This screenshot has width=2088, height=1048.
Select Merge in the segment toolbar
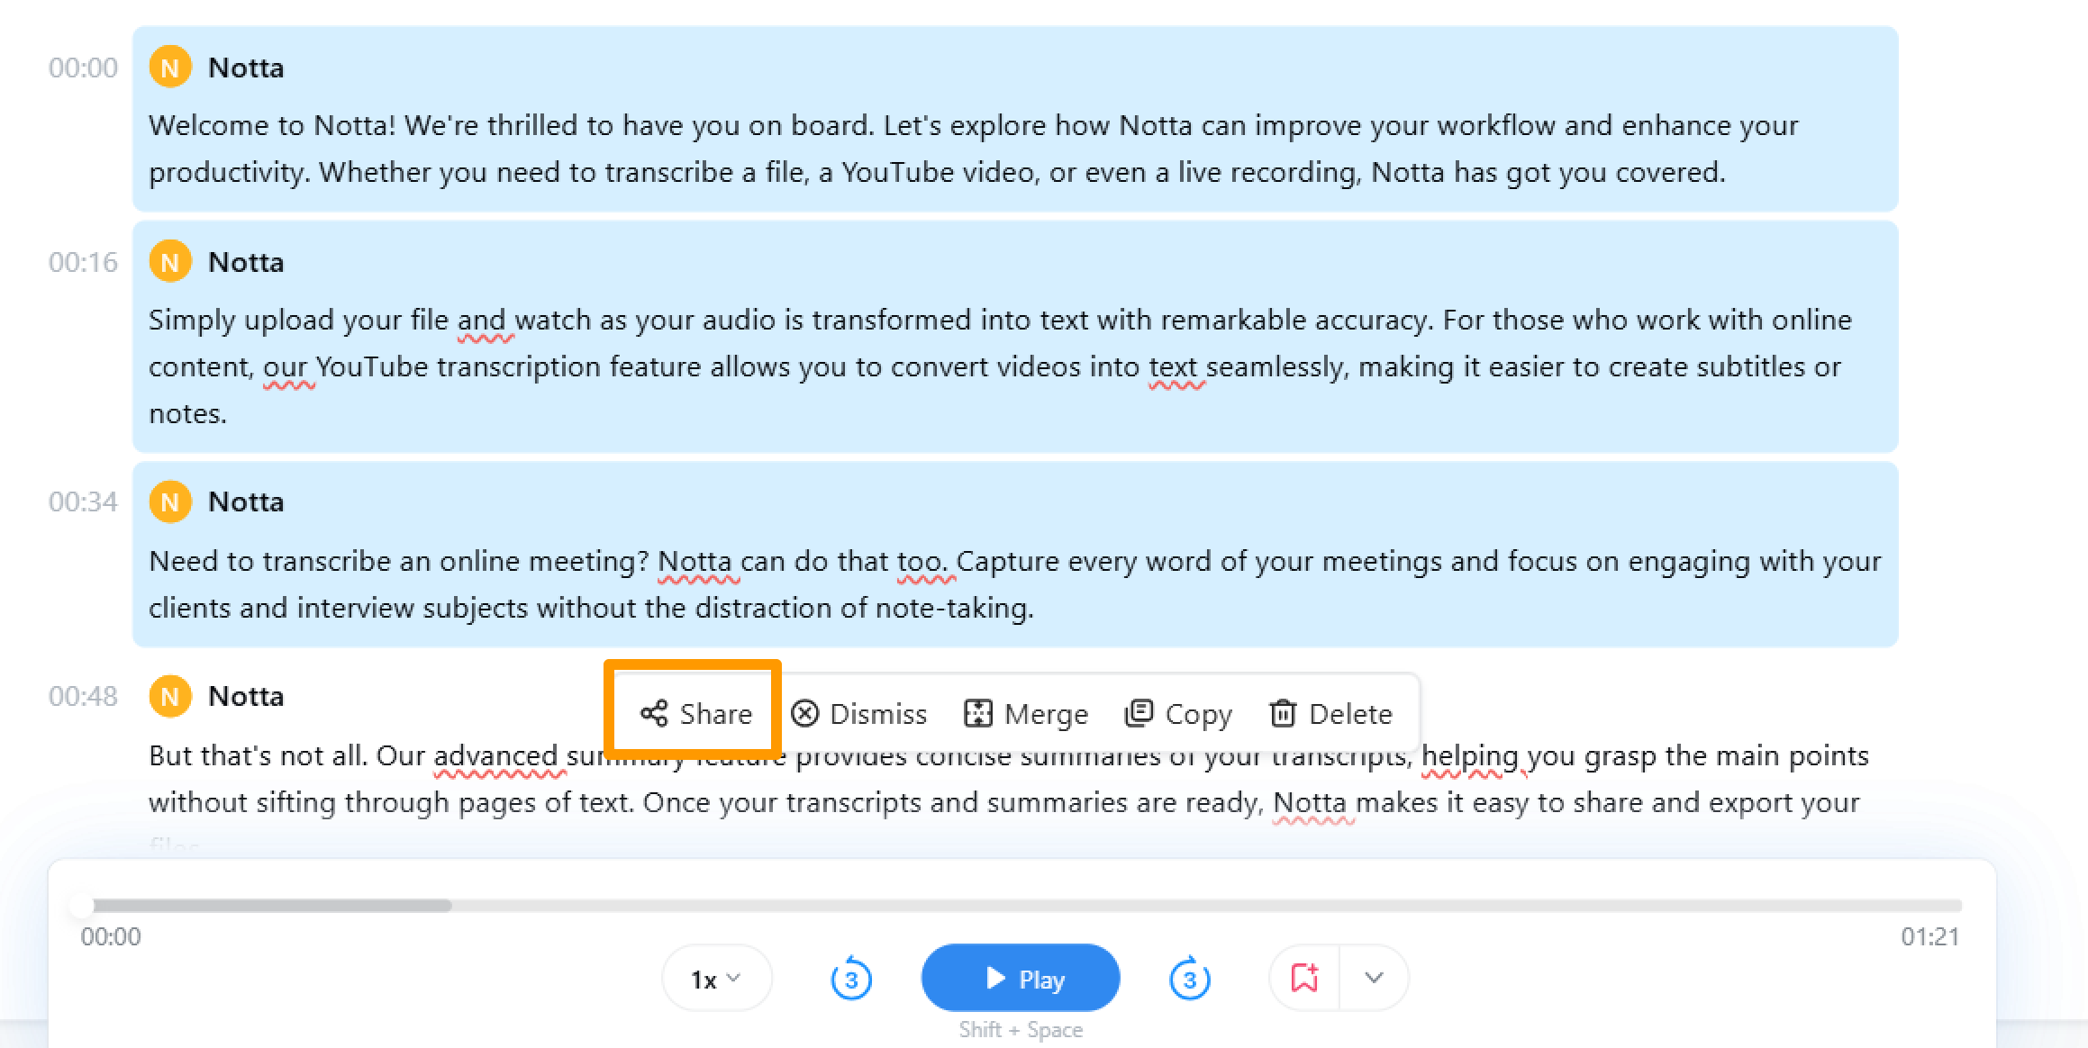click(x=1025, y=714)
